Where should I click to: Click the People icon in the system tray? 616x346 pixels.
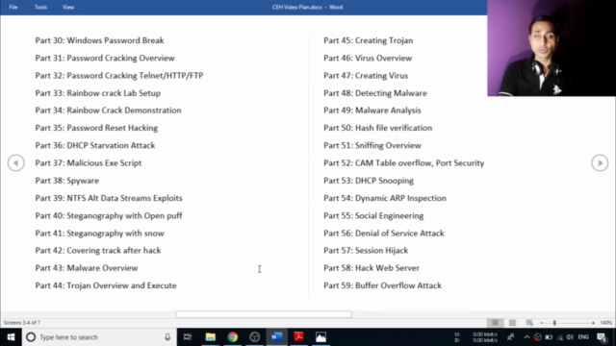click(x=511, y=337)
